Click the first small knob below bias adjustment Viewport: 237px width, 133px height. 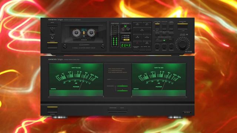pos(157,46)
